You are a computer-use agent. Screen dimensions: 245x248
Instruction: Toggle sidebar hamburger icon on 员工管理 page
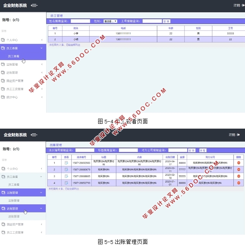coord(34,6)
